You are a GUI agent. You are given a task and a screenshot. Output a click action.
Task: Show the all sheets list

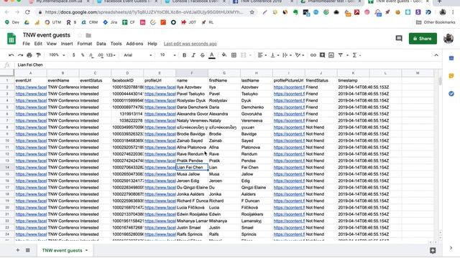(28, 250)
